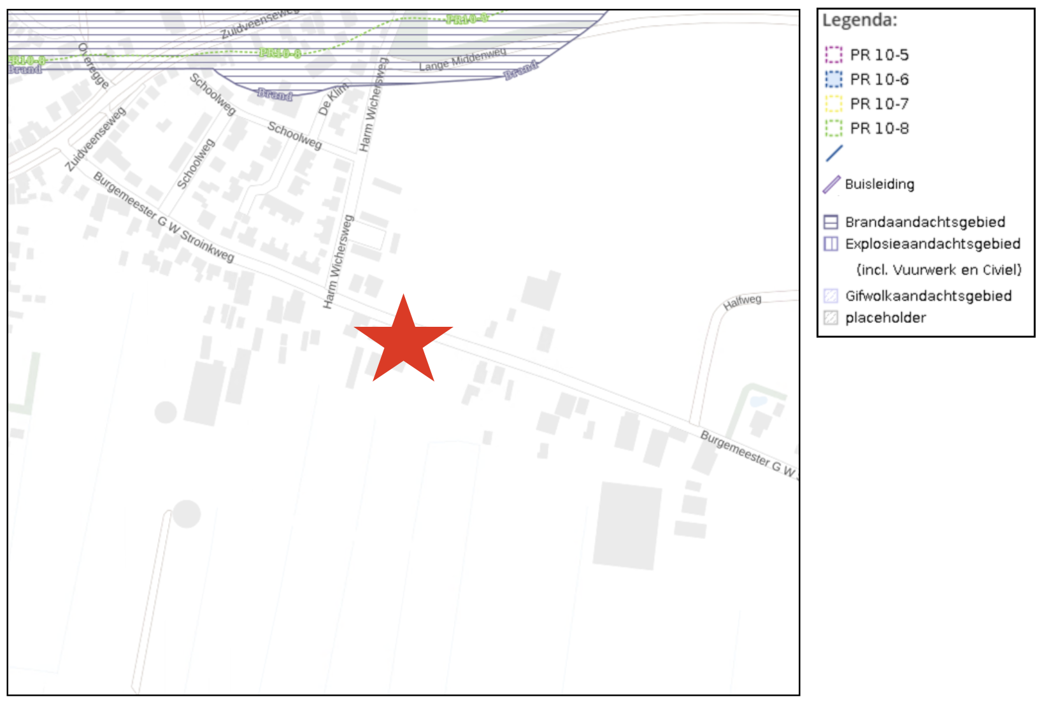1042x702 pixels.
Task: Click the 'Brand' label below the hatched area centre
Action: click(275, 95)
